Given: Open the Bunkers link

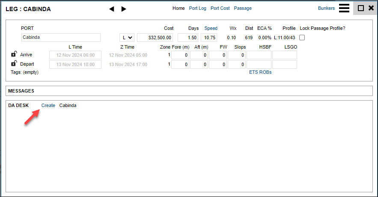Looking at the screenshot, I should coord(326,8).
